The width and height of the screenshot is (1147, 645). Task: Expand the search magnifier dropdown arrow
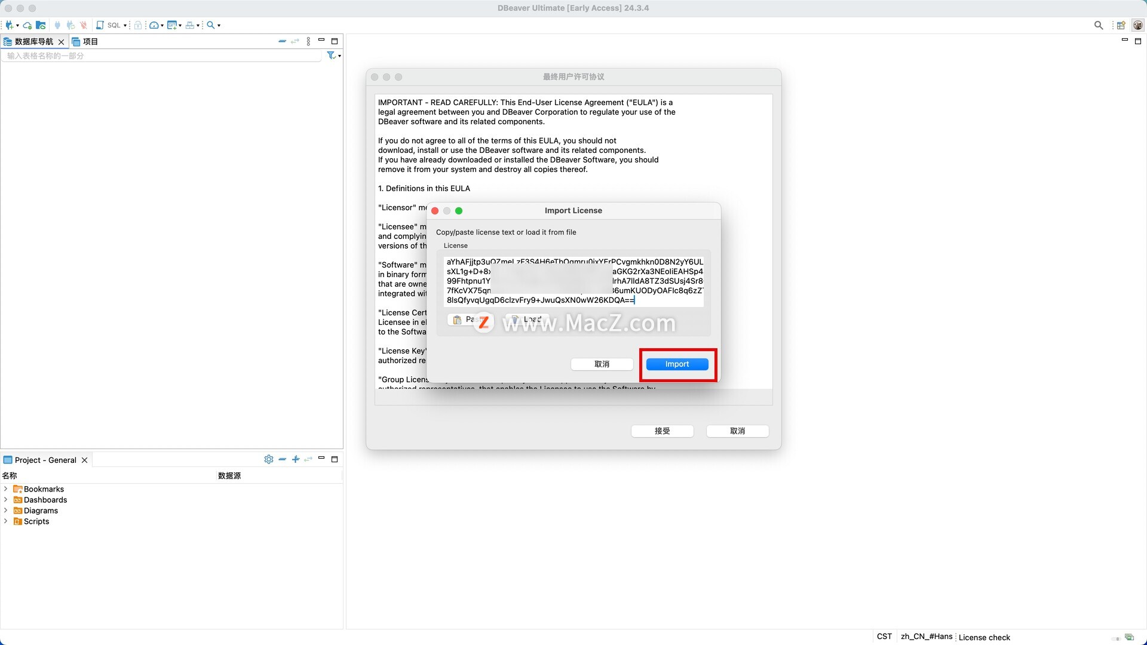[x=219, y=26]
